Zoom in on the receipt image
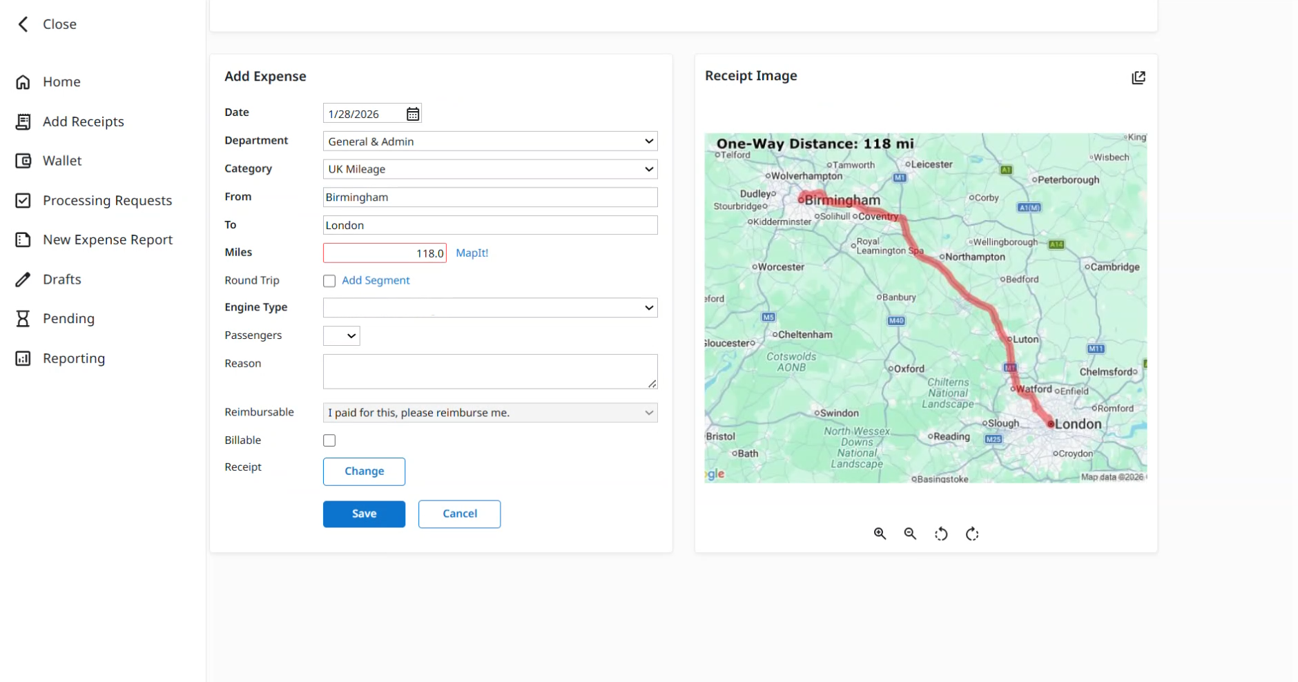The width and height of the screenshot is (1298, 682). click(879, 534)
